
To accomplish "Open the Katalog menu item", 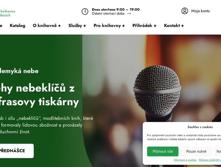I will (17, 26).
